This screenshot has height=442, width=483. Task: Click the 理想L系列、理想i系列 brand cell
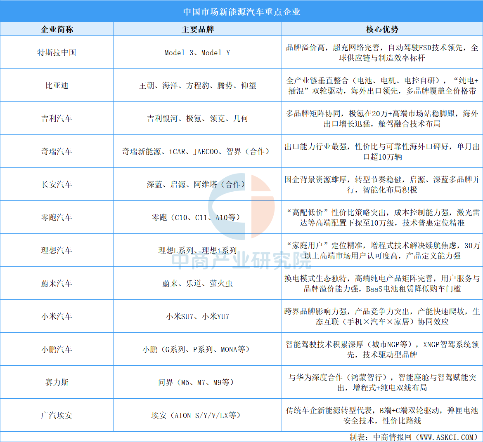point(197,250)
